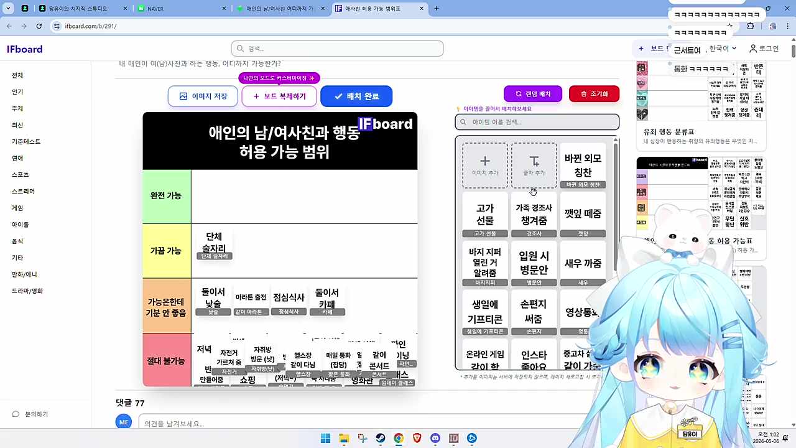Click the 완전 가능 tier label
796x448 pixels.
tap(167, 196)
